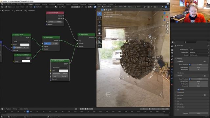The image size is (210, 118).
Task: Open the Scene properties tab icon
Action: 172,59
